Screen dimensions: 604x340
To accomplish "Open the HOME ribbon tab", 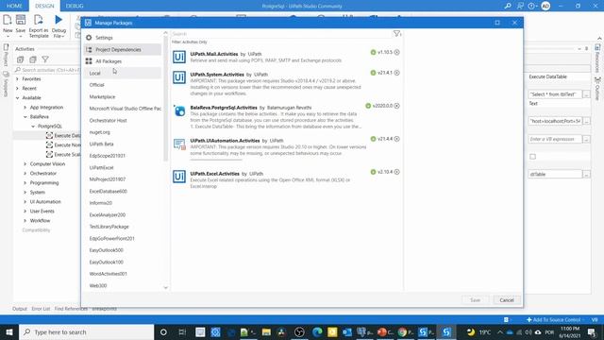I will (14, 6).
